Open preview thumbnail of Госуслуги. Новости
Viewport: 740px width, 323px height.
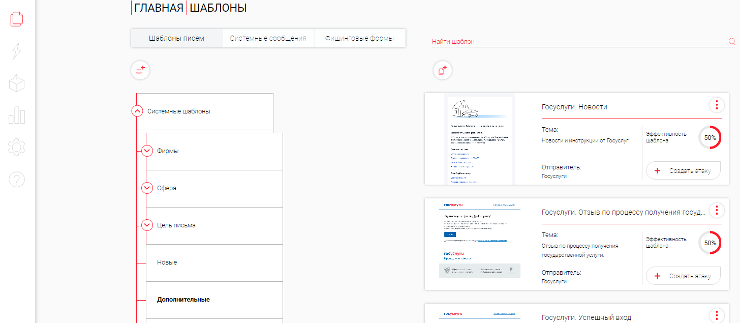(480, 139)
